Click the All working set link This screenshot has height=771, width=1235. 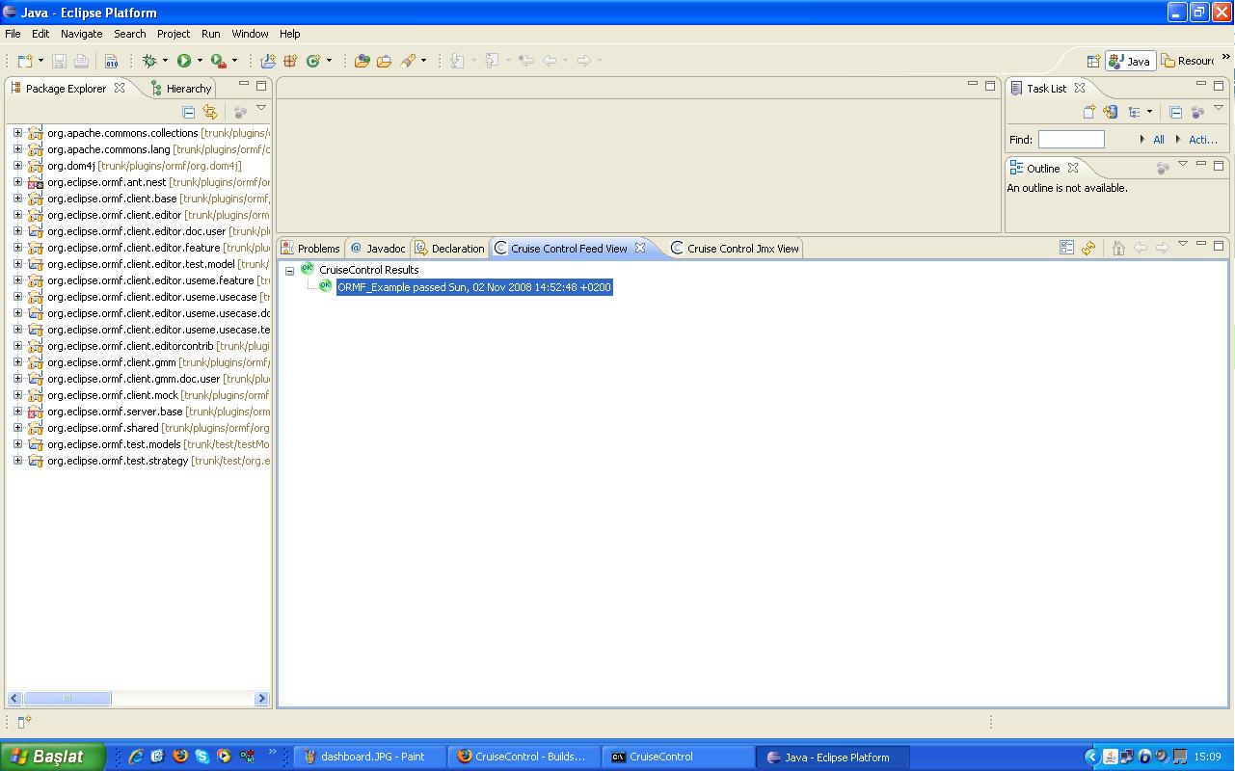(x=1159, y=140)
